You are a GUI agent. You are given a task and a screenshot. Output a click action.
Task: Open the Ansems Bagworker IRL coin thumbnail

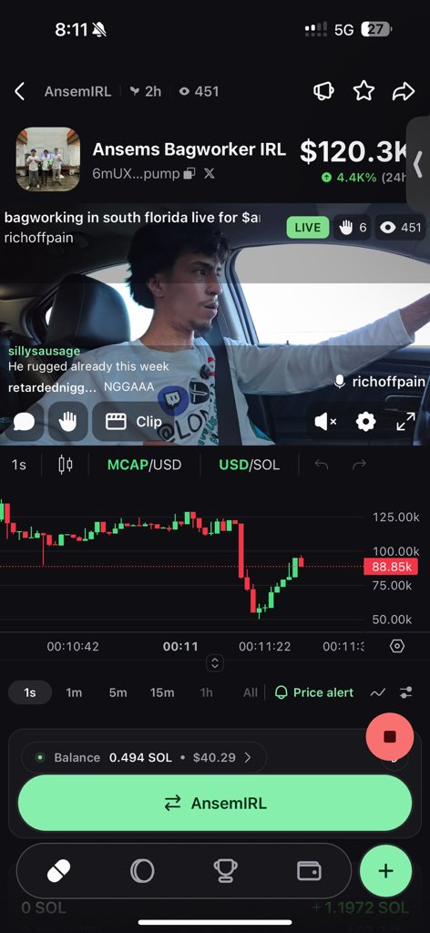47,159
